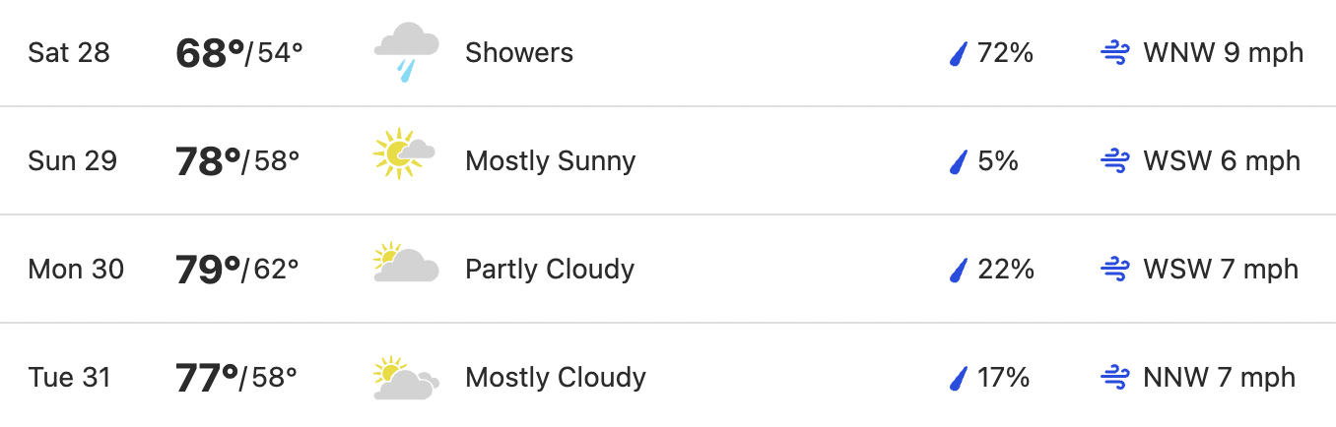
Task: Click the Showers rain cloud icon
Action: [x=406, y=52]
